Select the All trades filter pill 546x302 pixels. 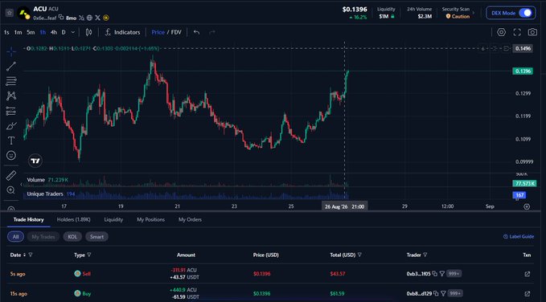click(15, 237)
